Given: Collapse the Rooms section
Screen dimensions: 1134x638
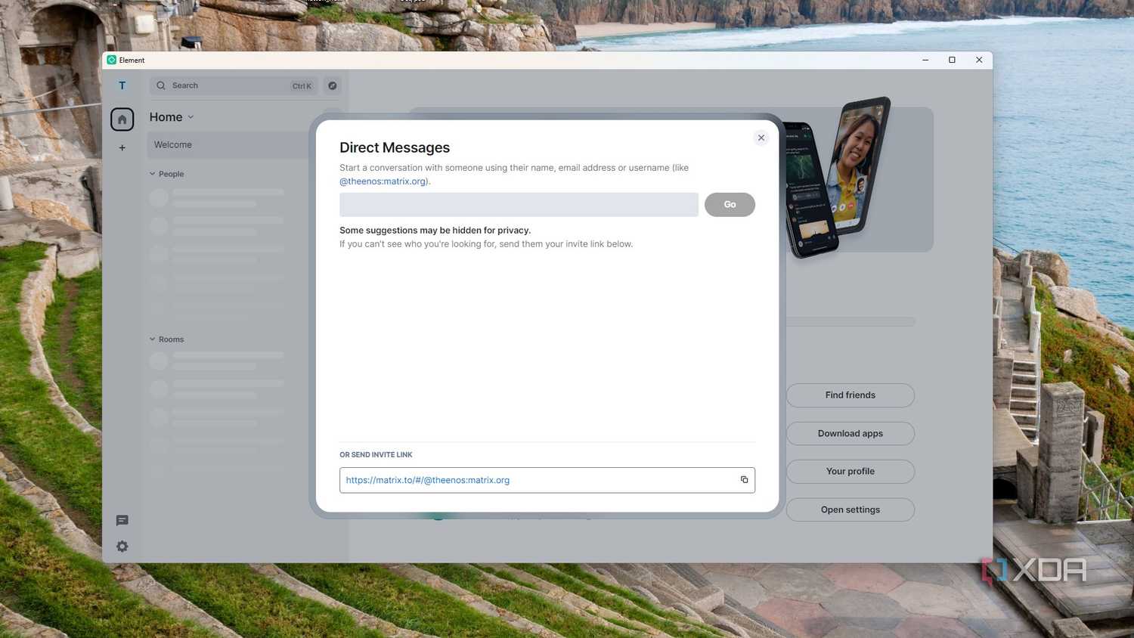Looking at the screenshot, I should pyautogui.click(x=166, y=339).
